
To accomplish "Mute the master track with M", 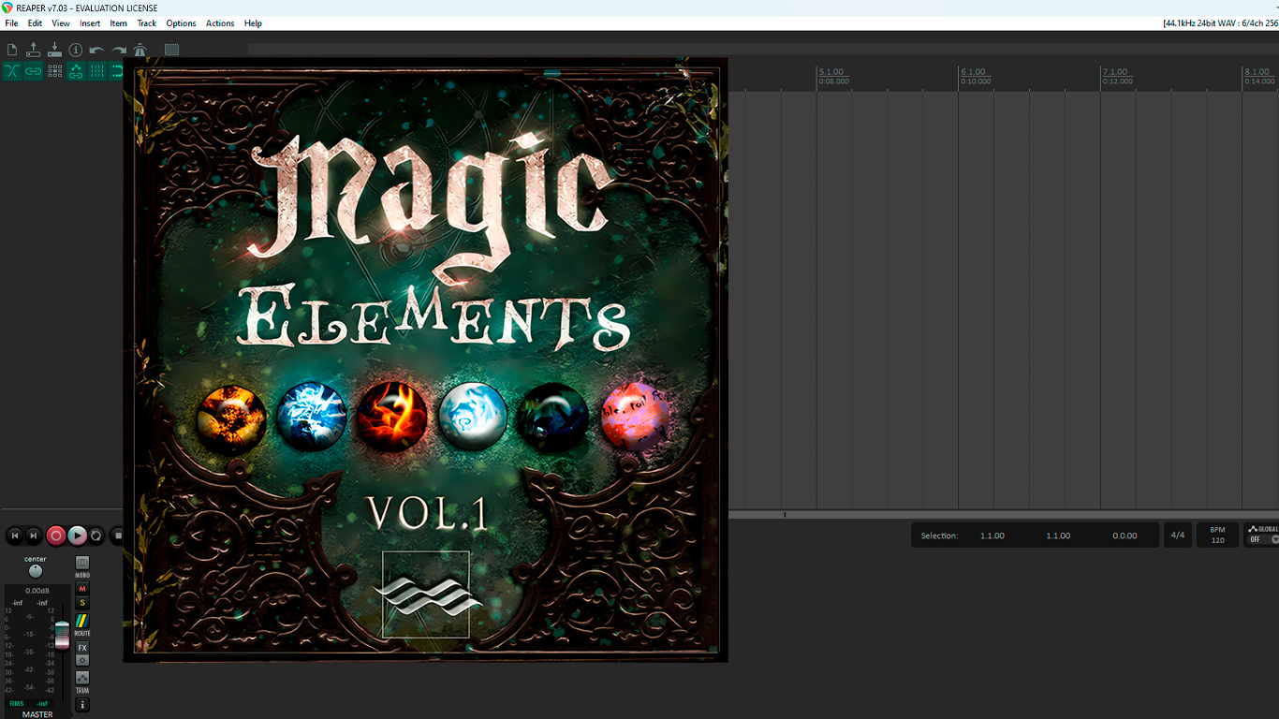I will pos(82,589).
